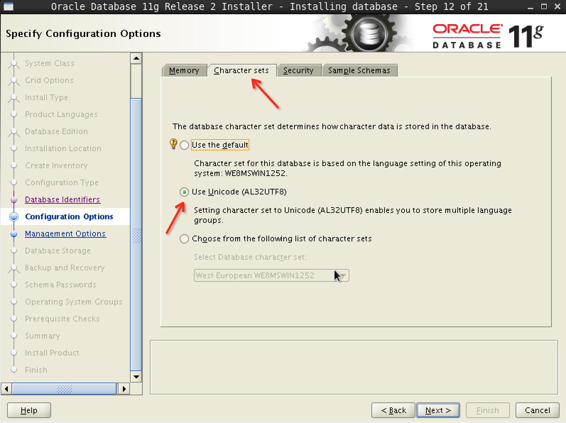Select Use Unicode (AL32UTF8) radio button

point(184,192)
